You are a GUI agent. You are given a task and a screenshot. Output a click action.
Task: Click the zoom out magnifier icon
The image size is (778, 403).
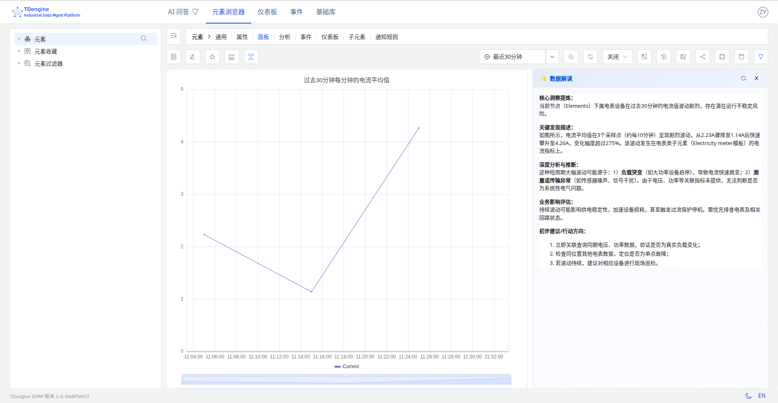pos(571,57)
